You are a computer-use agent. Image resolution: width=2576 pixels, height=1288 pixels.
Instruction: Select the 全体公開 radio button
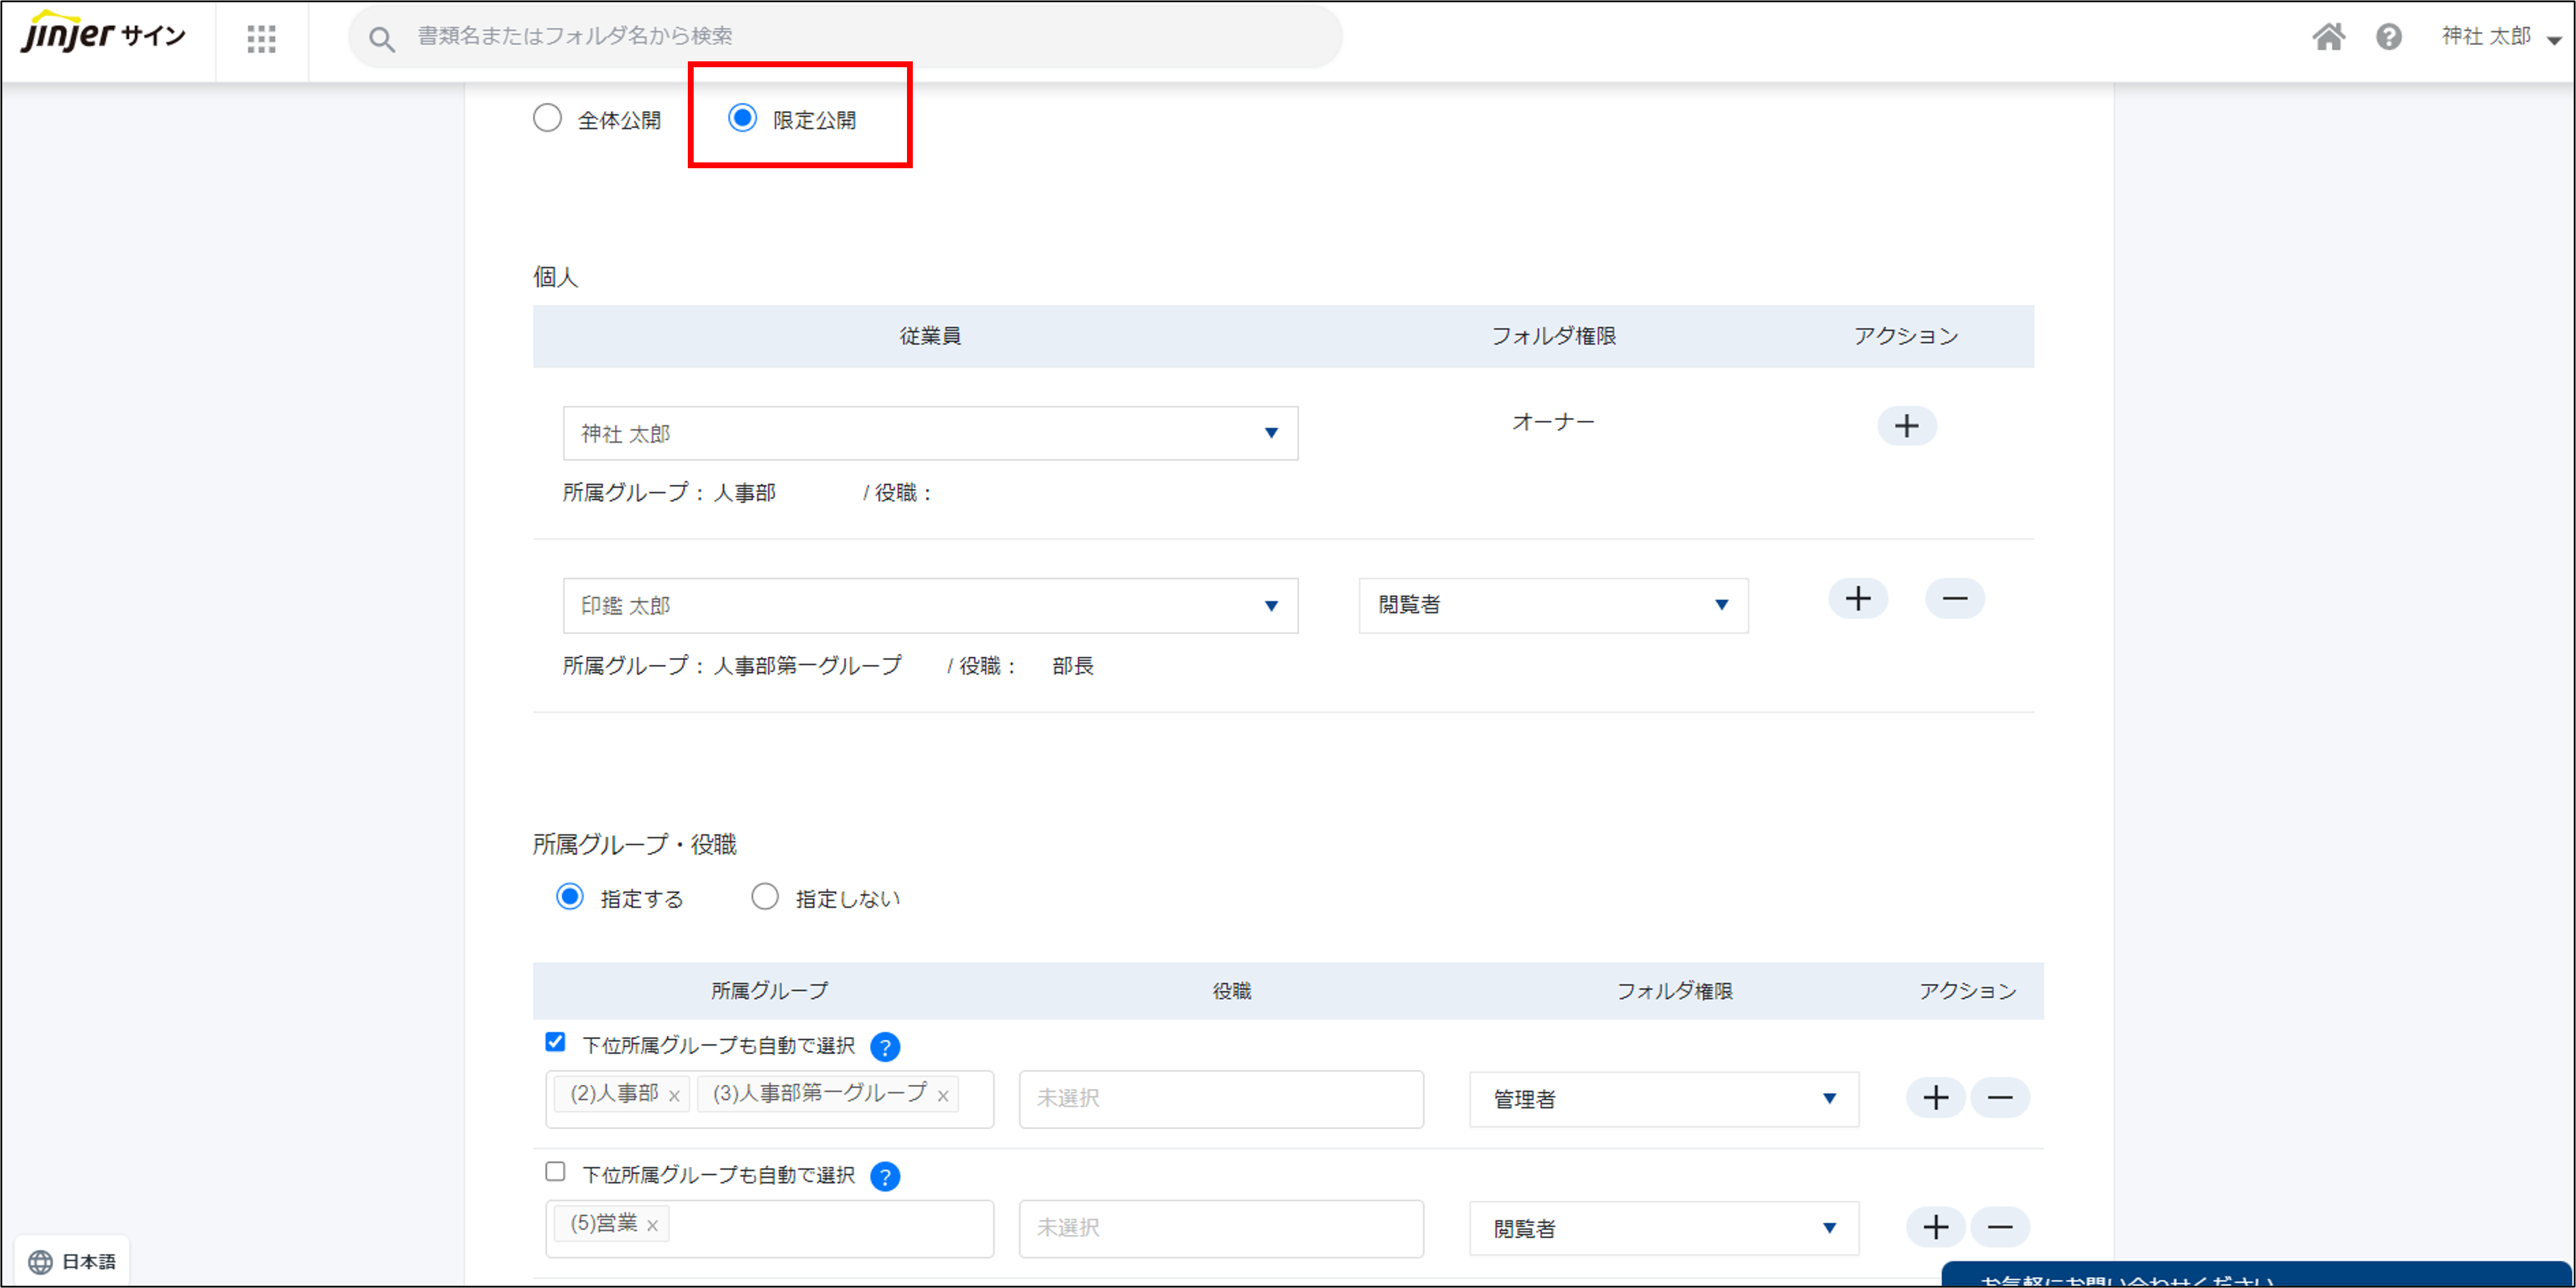click(547, 118)
